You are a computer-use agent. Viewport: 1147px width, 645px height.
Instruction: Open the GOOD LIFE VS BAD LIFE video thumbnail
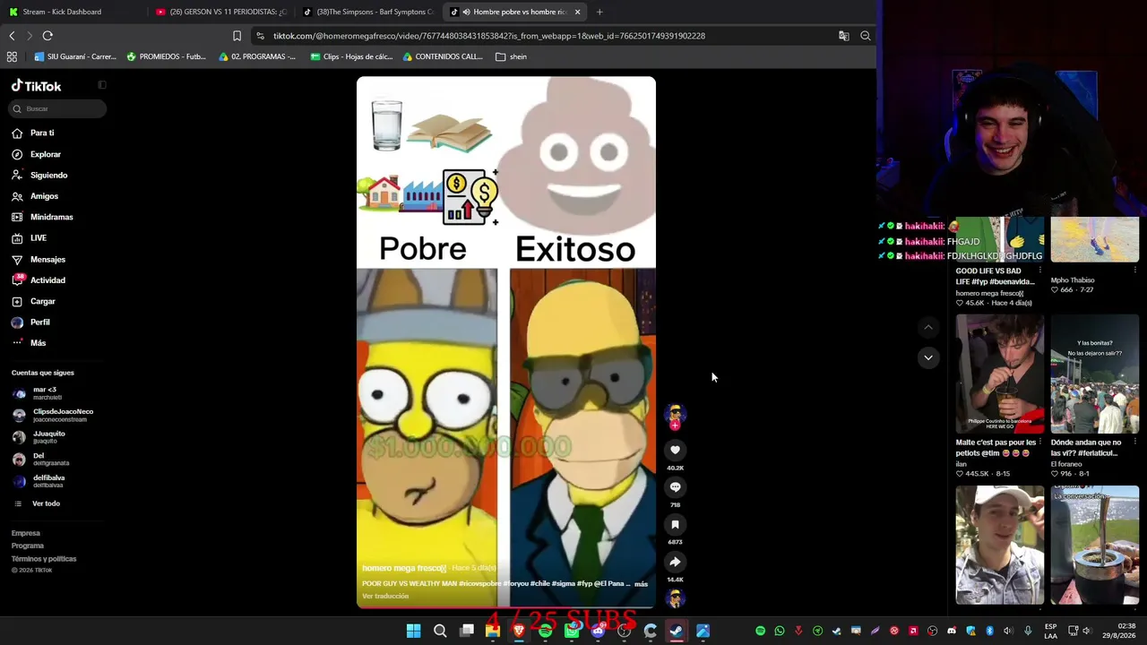pos(1000,240)
